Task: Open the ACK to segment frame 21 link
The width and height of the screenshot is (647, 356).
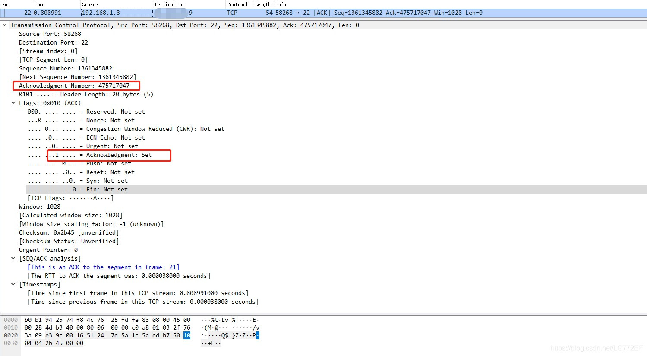Action: pos(104,267)
